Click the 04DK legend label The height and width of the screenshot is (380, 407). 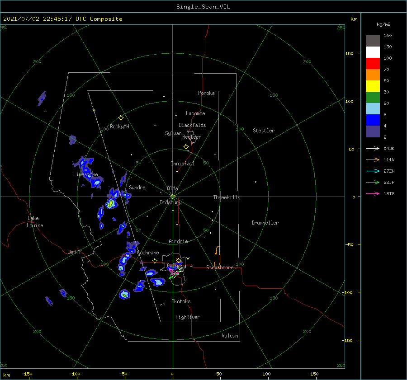coord(389,148)
